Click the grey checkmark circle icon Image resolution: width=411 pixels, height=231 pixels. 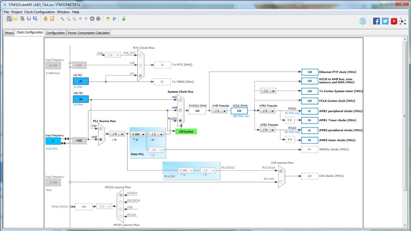tap(98, 19)
